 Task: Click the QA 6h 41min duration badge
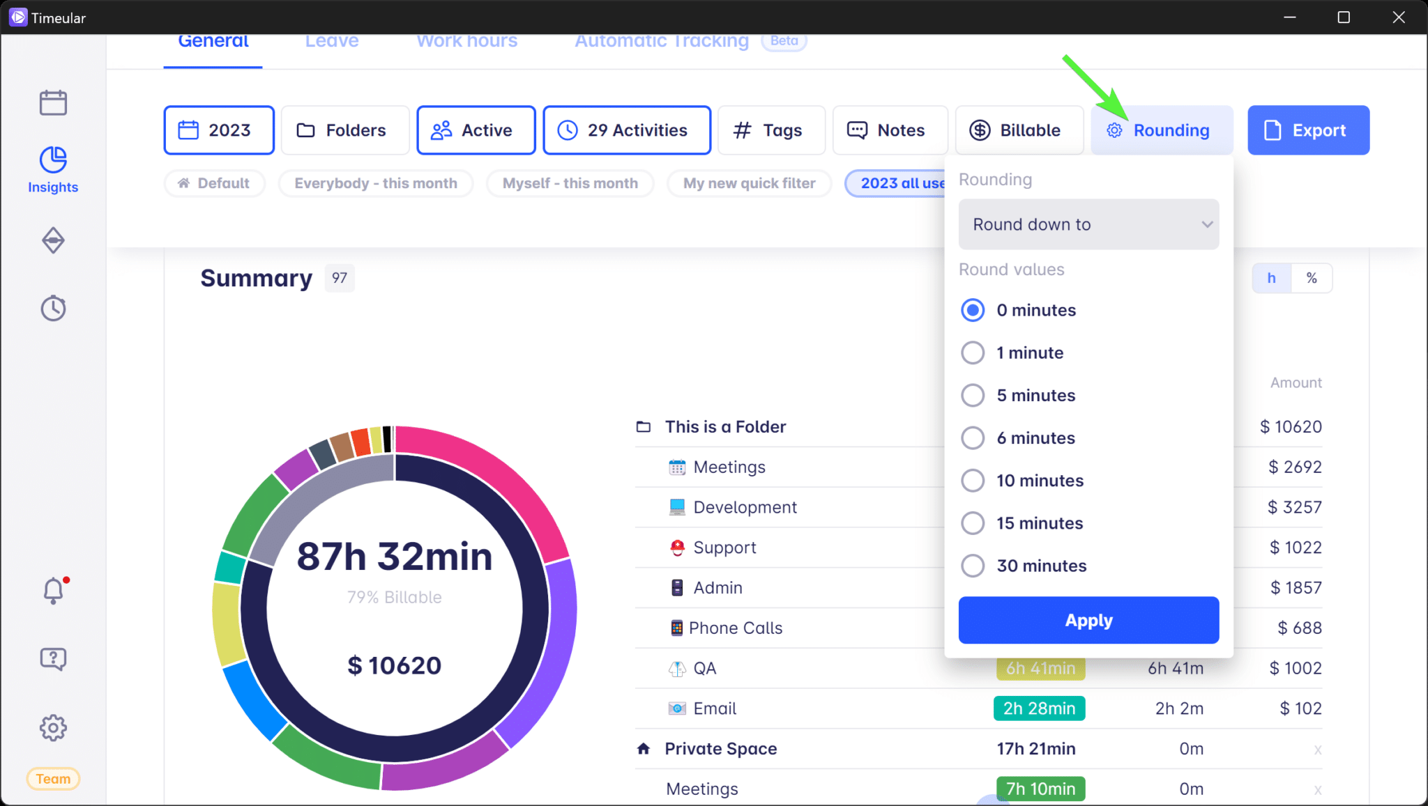1040,667
